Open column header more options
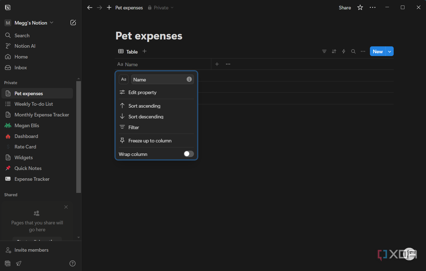Screen dimensions: 426x271 coord(228,64)
